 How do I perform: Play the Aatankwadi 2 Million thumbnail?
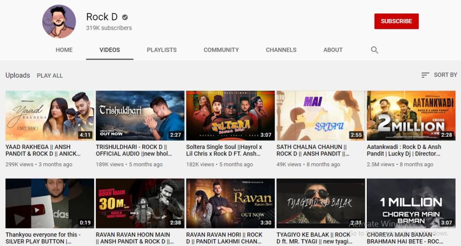point(411,116)
